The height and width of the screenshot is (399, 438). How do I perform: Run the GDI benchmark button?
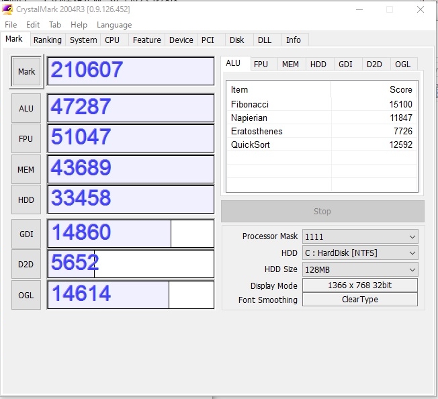click(x=26, y=234)
